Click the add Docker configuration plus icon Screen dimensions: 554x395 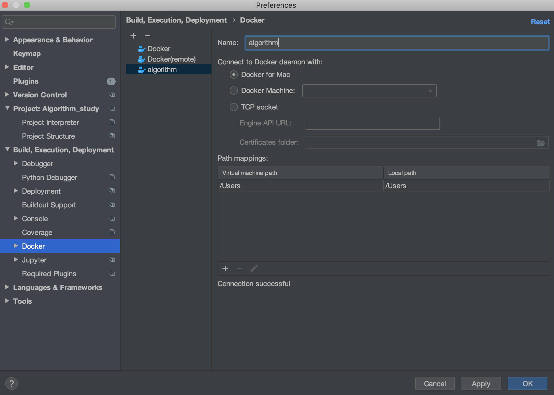pos(133,36)
